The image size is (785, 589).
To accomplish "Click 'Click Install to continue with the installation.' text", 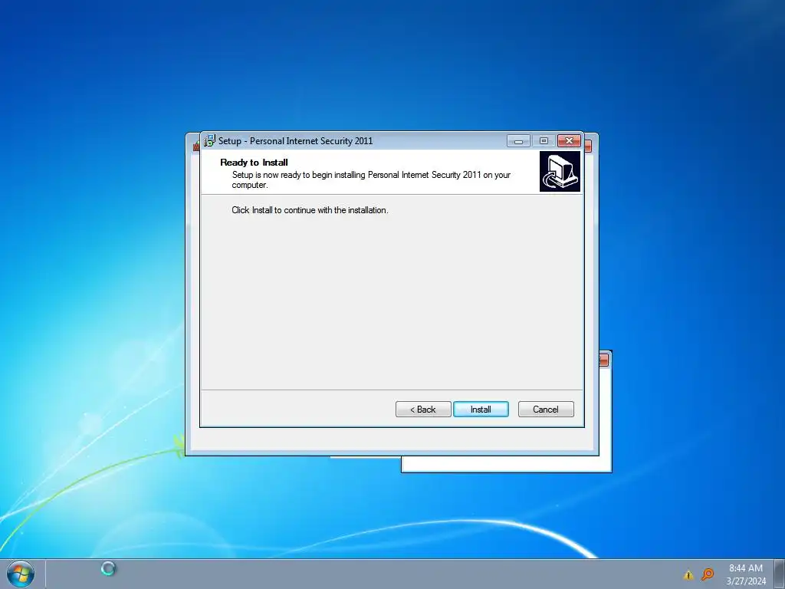I will [310, 210].
